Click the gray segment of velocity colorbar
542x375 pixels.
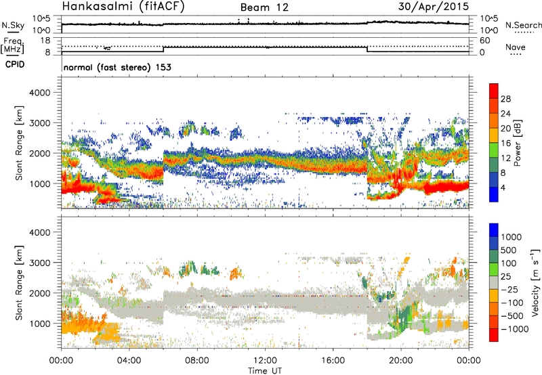click(494, 283)
